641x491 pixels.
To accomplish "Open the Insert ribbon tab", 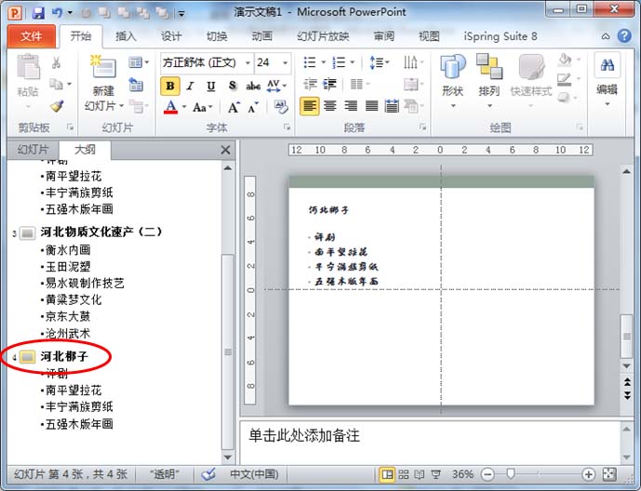I will point(127,36).
